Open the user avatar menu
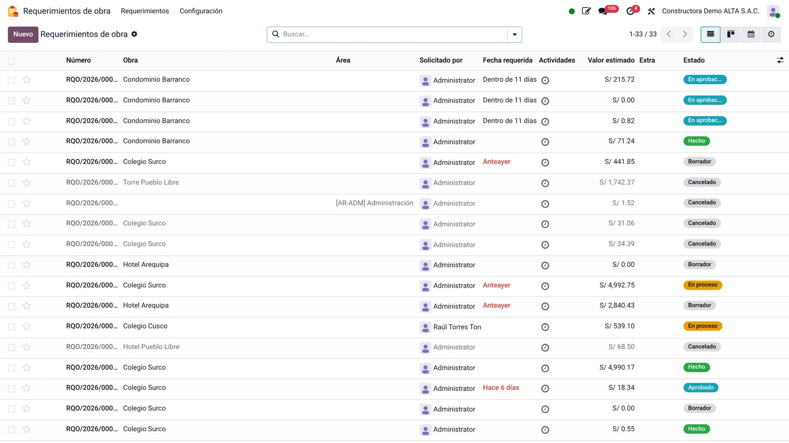Viewport: 789px width, 443px height. coord(773,11)
